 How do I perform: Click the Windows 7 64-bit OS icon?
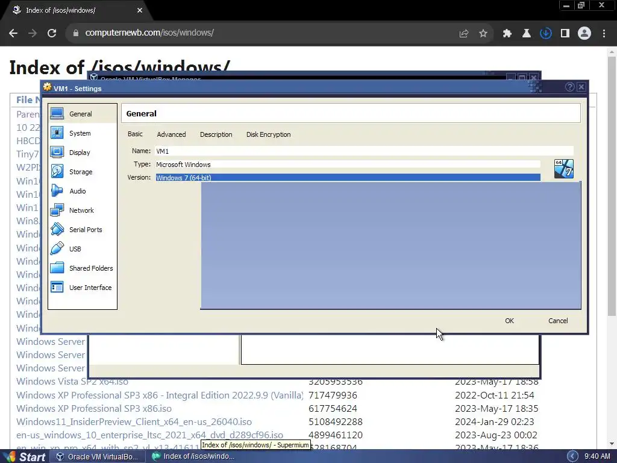pyautogui.click(x=563, y=169)
